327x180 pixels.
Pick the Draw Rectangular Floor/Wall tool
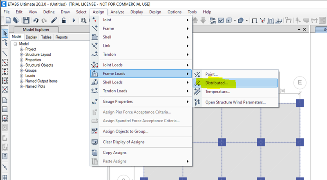tap(4, 109)
